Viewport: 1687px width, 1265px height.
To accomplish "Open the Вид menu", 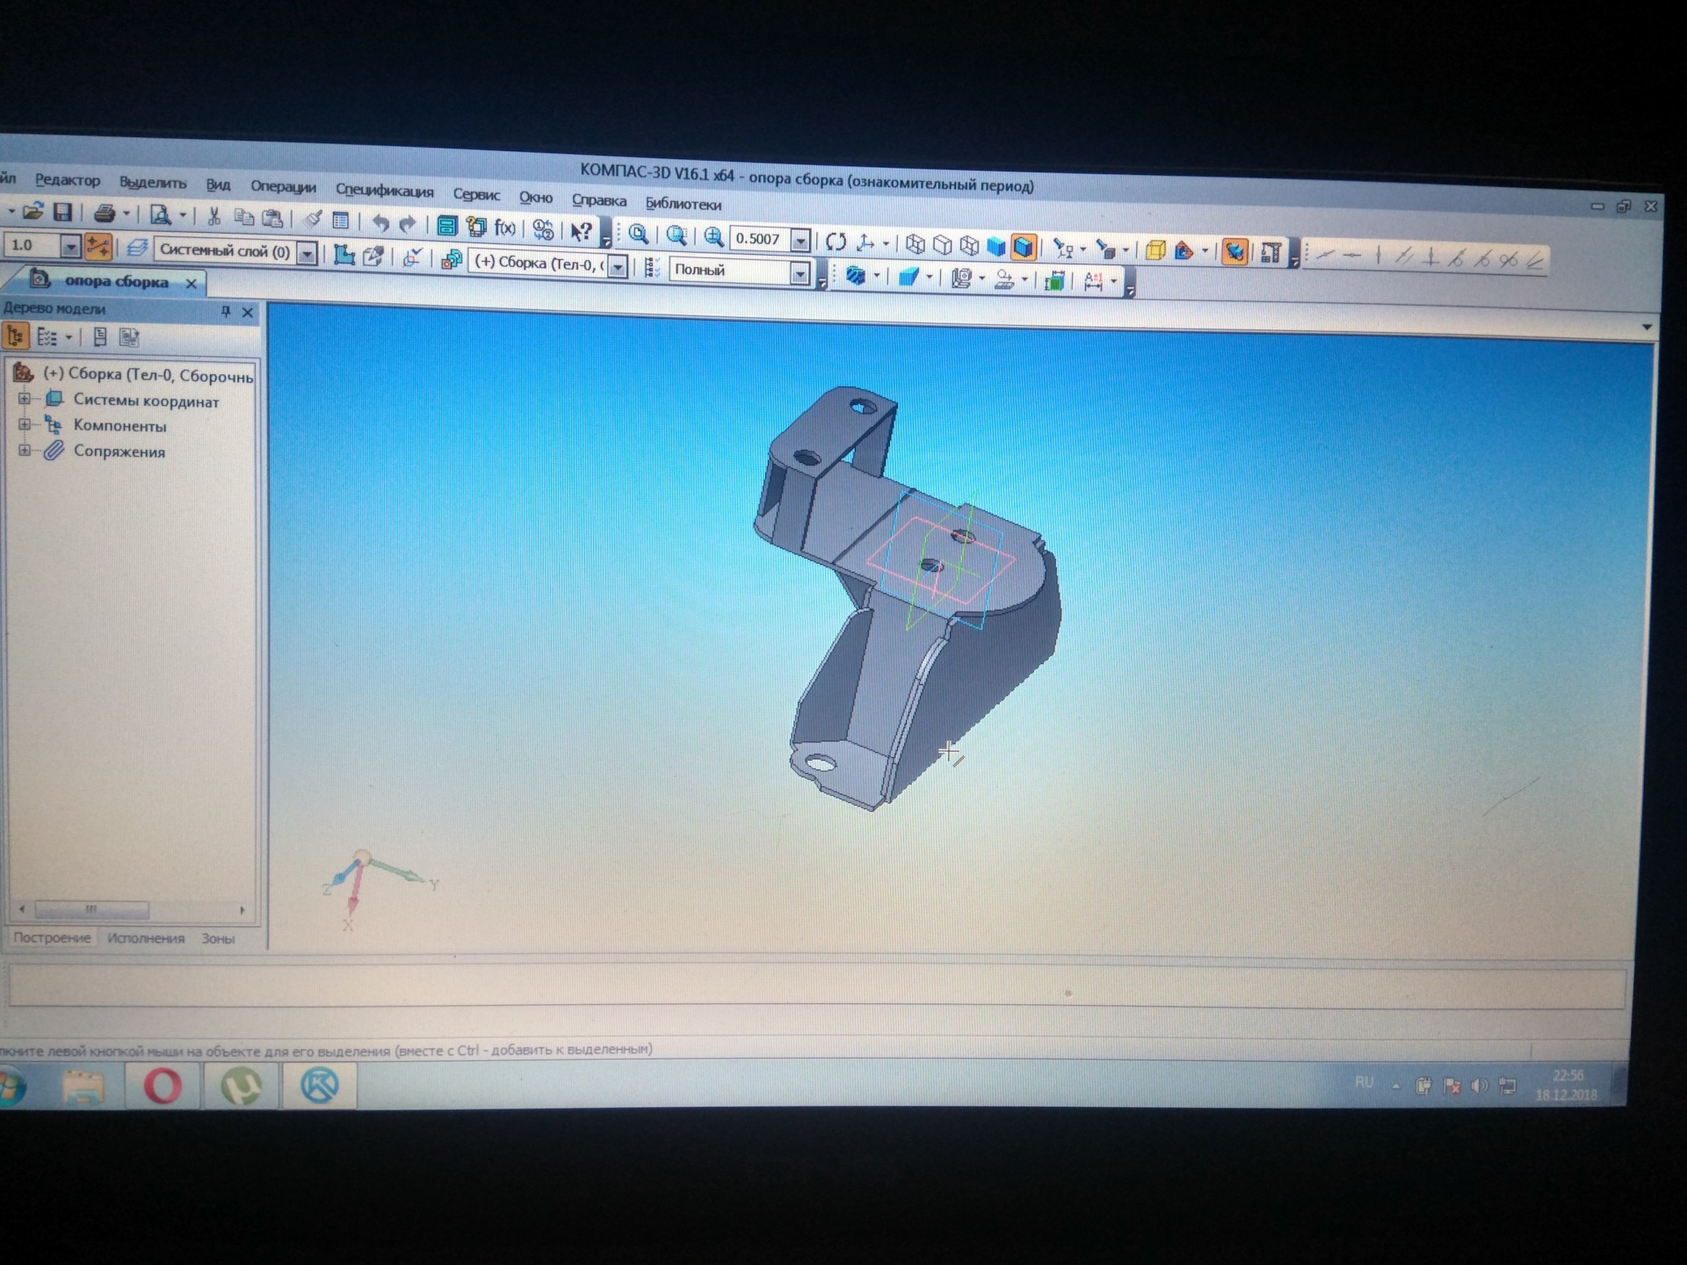I will pos(218,184).
